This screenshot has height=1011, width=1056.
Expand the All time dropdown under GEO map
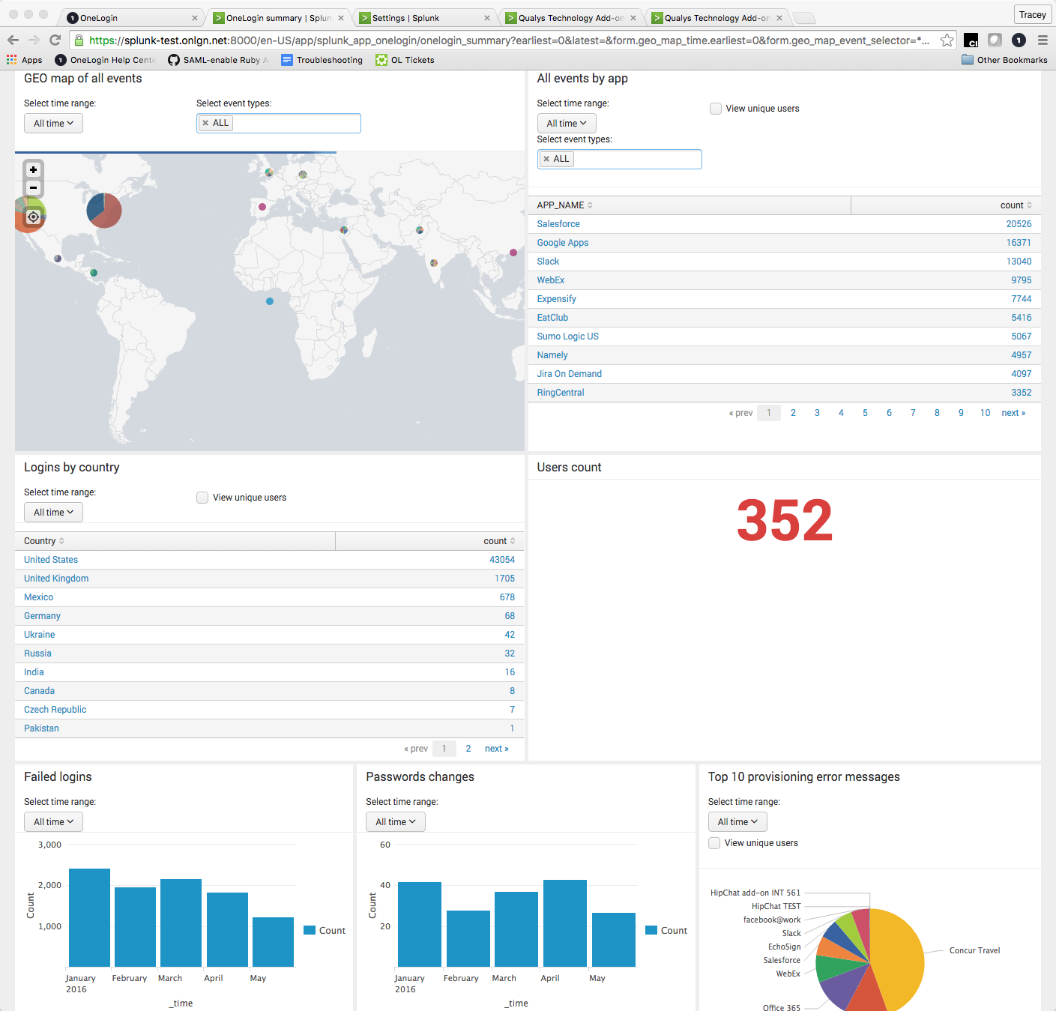pos(53,123)
